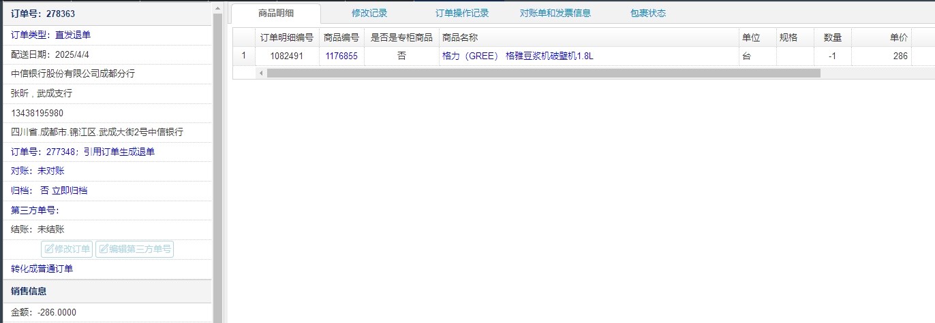Image resolution: width=935 pixels, height=323 pixels.
Task: Click the 张昕 , 武成支行 contact row
Action: point(108,93)
